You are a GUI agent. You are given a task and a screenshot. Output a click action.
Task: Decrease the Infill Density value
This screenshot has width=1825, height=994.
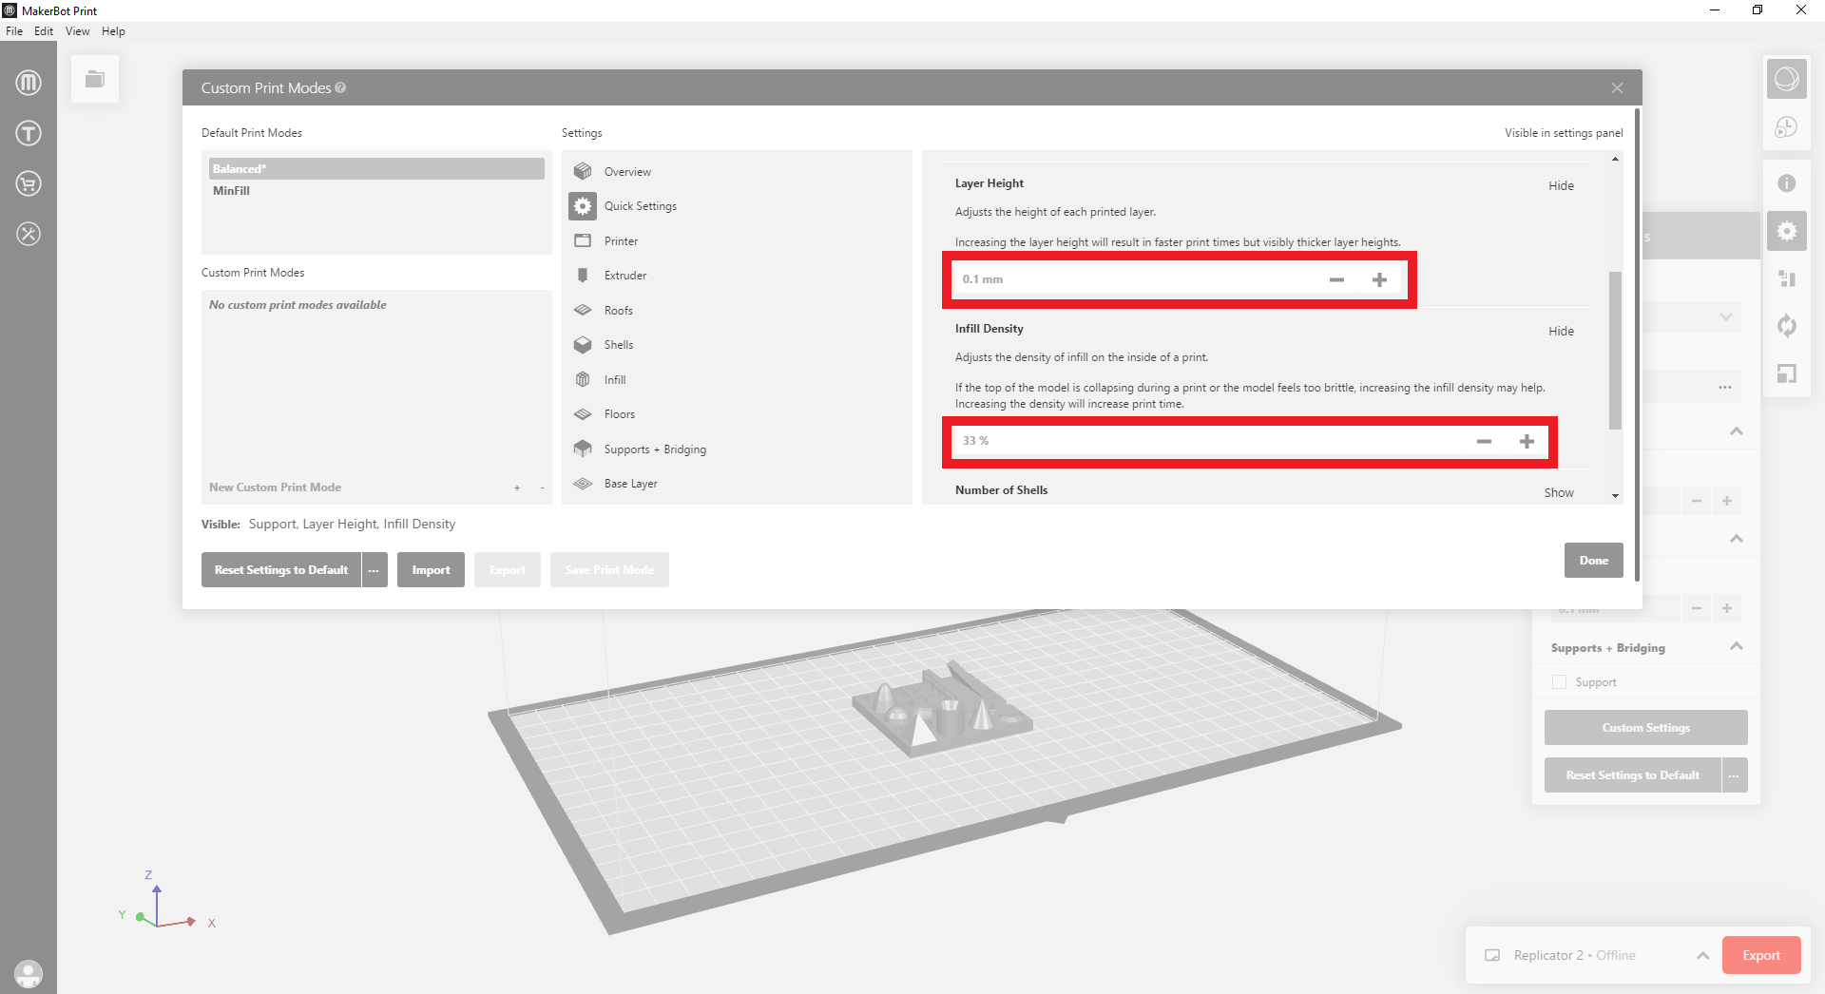pos(1484,441)
